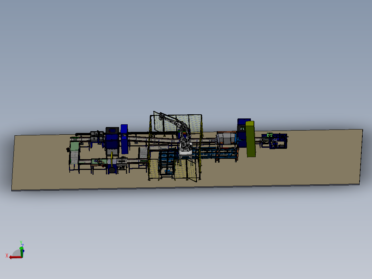Image resolution: width=372 pixels, height=279 pixels.
Task: Click the red X axis of the orientation triad
Action: click(x=15, y=257)
